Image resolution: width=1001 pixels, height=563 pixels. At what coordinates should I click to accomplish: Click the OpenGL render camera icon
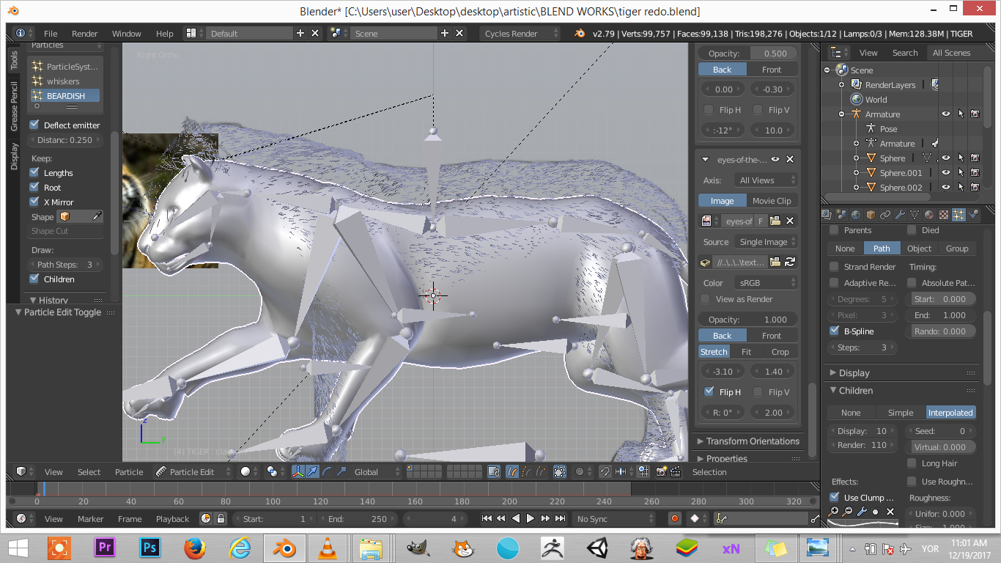point(662,471)
